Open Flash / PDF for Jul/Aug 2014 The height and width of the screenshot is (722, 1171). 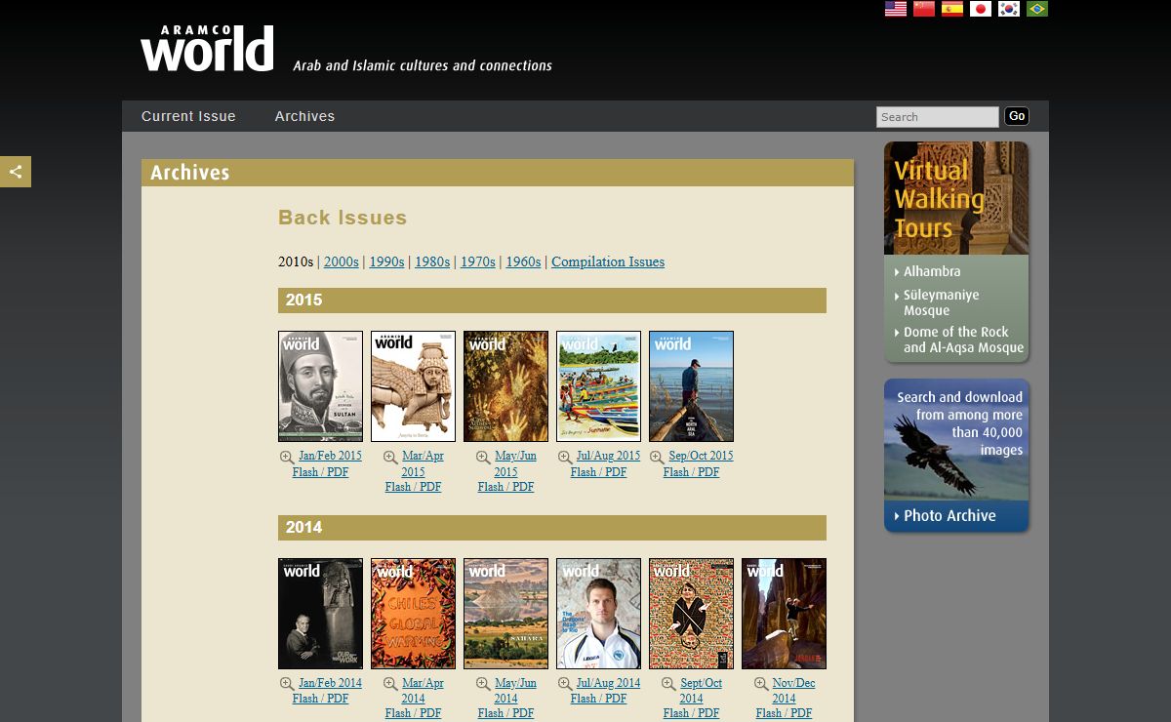point(598,699)
